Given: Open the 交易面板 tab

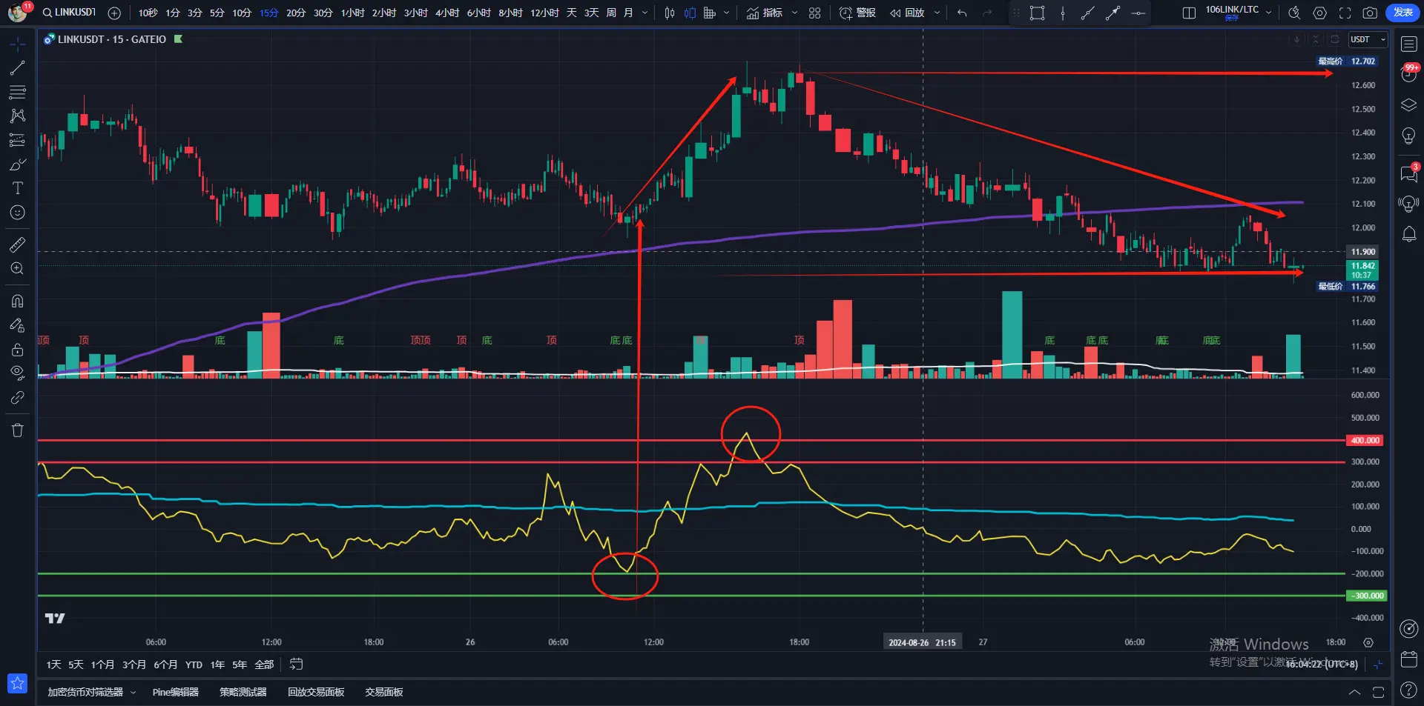Looking at the screenshot, I should (383, 692).
